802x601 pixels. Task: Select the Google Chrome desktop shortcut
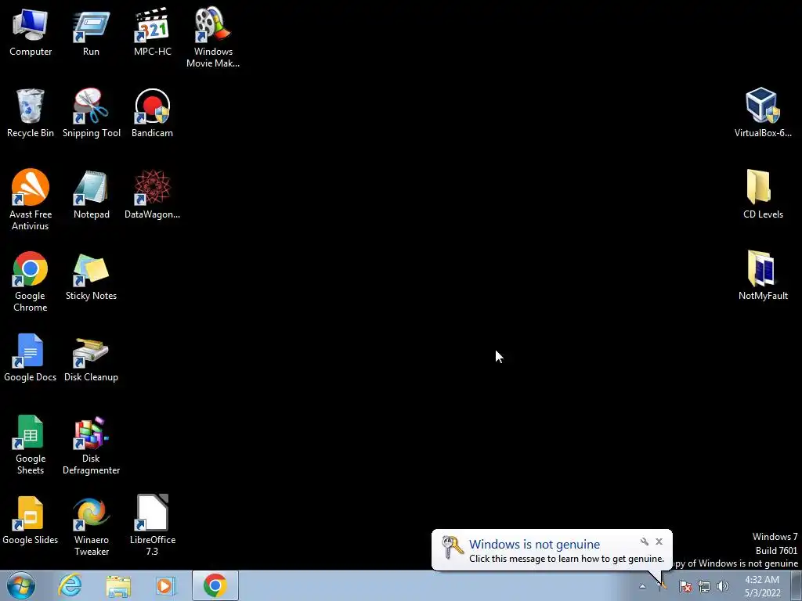pyautogui.click(x=31, y=281)
